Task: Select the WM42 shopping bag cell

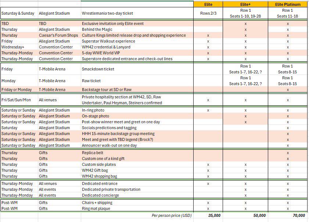Action: pos(137,176)
